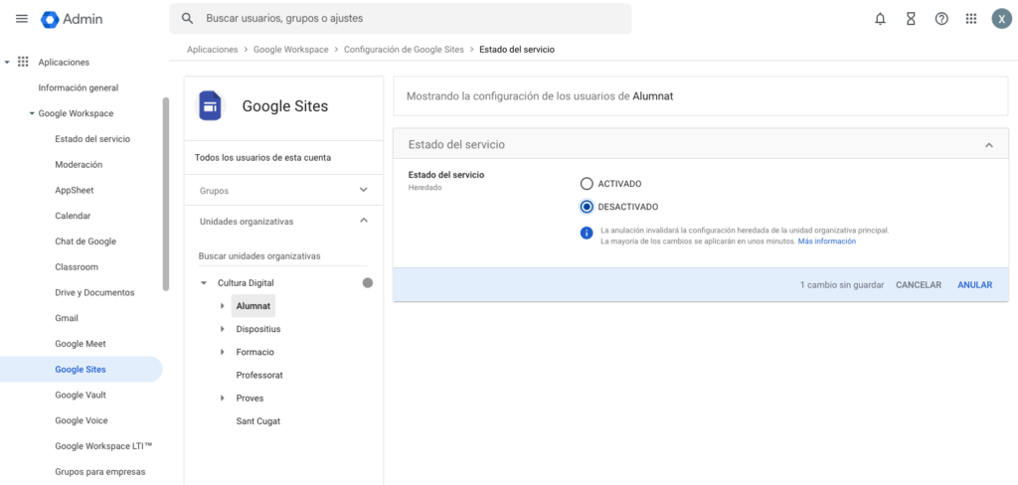
Task: Open Classroom in the sidebar
Action: [x=76, y=267]
